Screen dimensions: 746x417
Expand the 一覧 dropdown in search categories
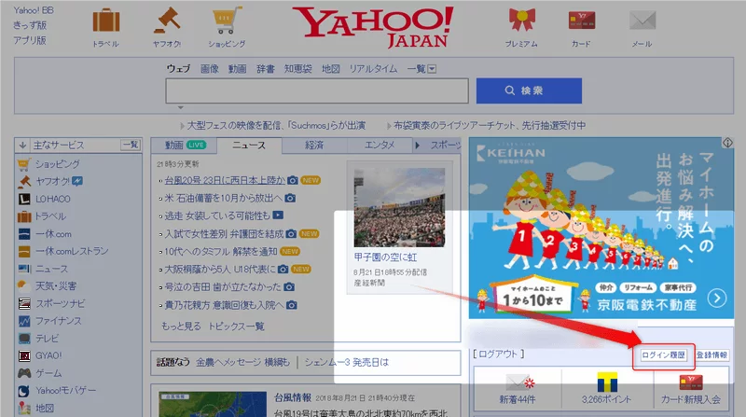pos(432,69)
